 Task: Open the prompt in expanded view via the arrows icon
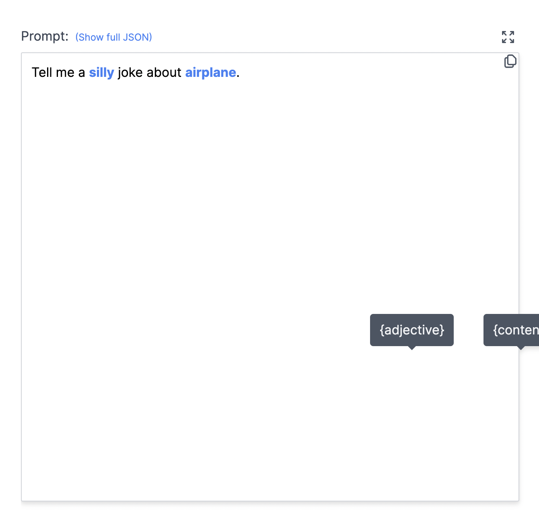508,37
